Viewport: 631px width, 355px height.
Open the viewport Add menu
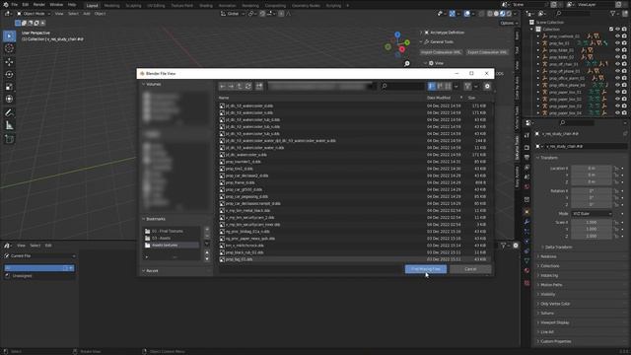pos(87,14)
